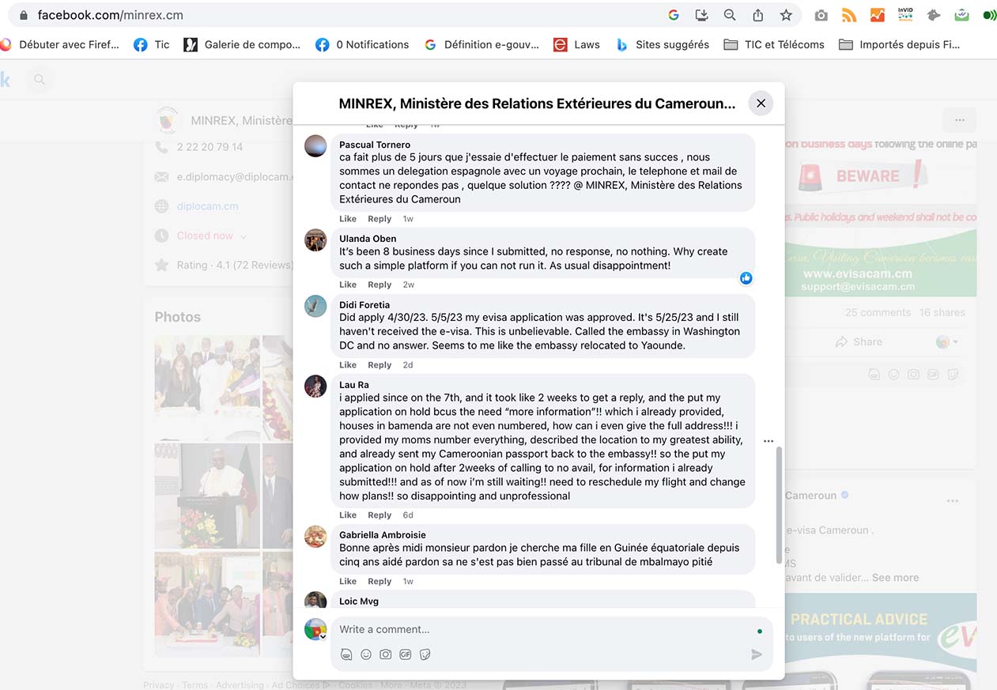
Task: Click the InVID extension icon
Action: [905, 14]
